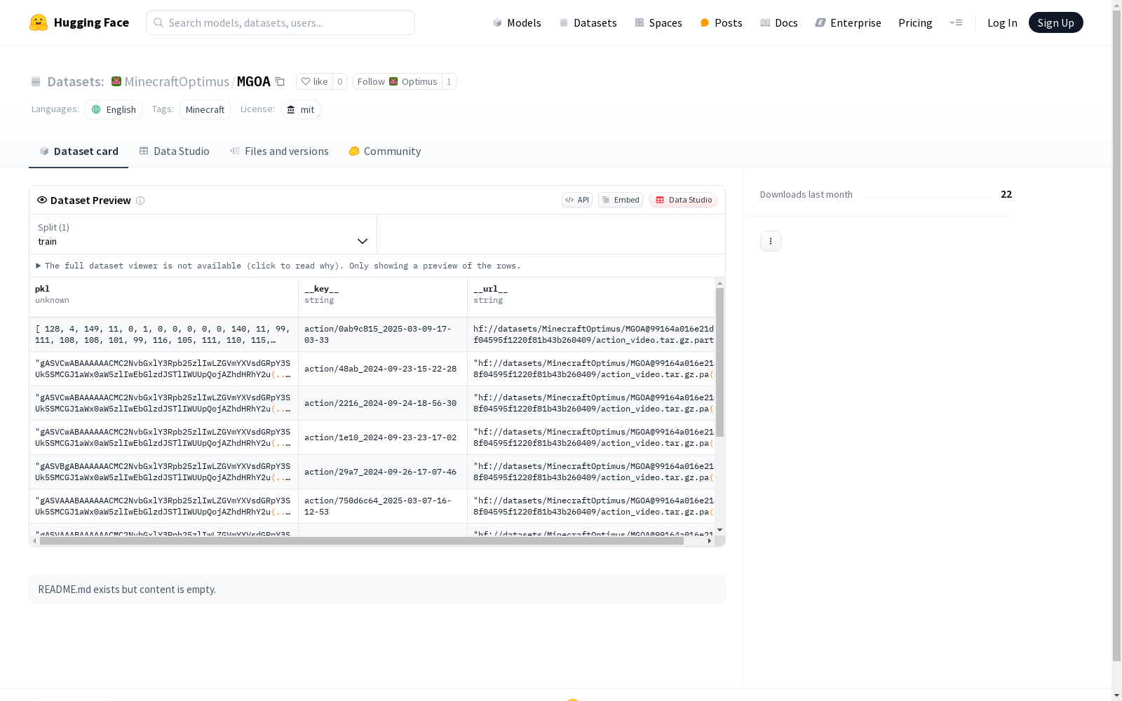The height and width of the screenshot is (701, 1122).
Task: Click the dataset table vertical scrollbar
Action: click(x=719, y=362)
